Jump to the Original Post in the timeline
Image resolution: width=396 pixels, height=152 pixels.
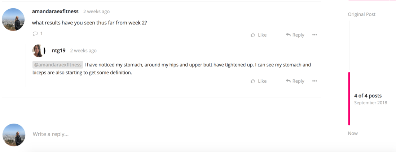point(361,14)
